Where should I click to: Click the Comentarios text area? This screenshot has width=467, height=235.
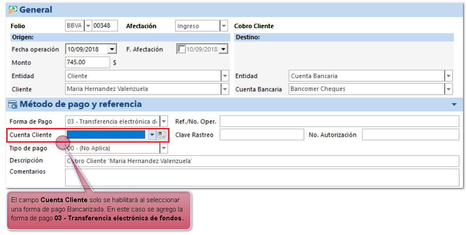pyautogui.click(x=262, y=178)
